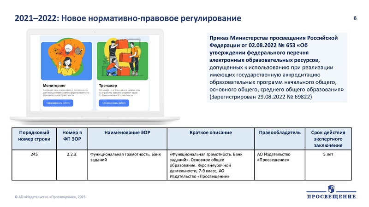Click the 'Краткое описание' column header

coord(211,139)
